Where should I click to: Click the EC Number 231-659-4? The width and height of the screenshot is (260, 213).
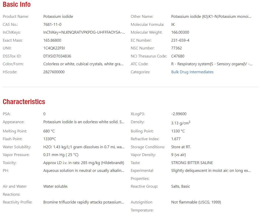coord(180,40)
